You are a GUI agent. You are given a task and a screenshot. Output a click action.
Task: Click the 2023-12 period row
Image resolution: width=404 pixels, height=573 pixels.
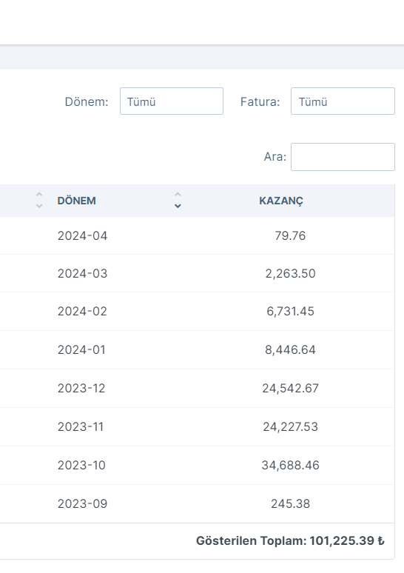198,388
